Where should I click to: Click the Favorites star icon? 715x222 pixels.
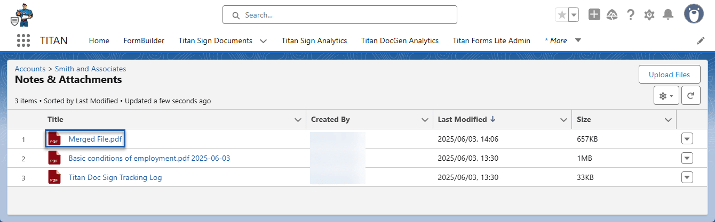tap(562, 15)
